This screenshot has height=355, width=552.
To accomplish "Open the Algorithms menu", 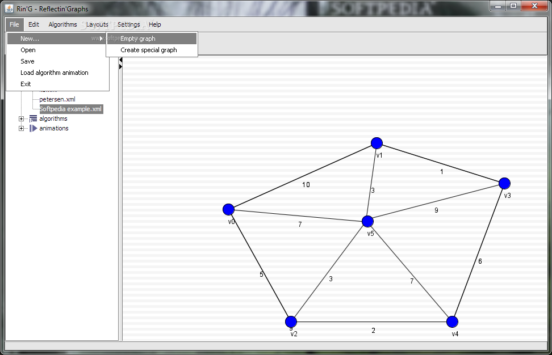I will click(62, 24).
